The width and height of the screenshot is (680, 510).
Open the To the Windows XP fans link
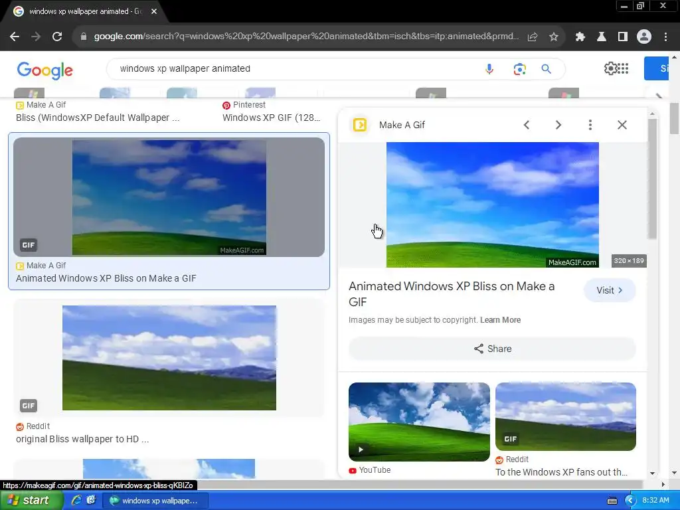click(561, 472)
